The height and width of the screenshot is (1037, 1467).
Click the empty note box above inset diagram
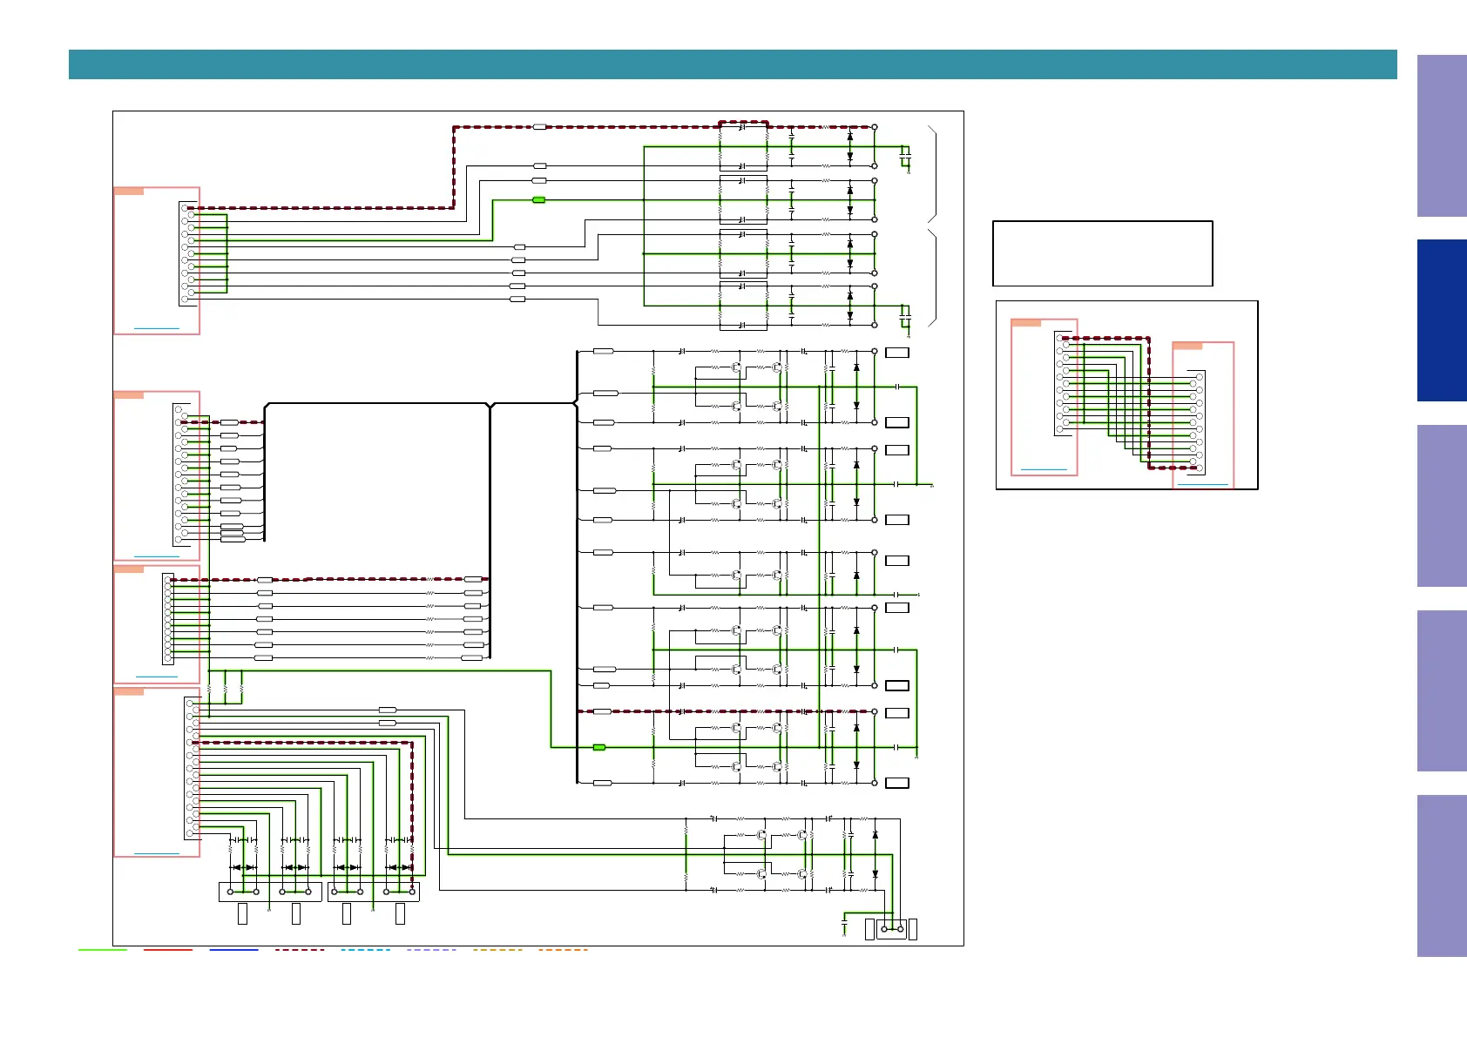pyautogui.click(x=1102, y=253)
